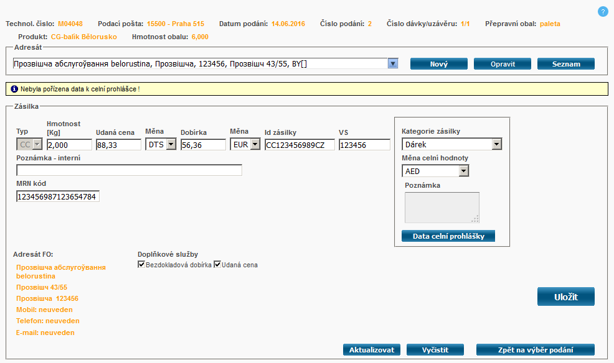Click the Id zásilky input field
Screen dimensions: 614x363
[x=299, y=145]
